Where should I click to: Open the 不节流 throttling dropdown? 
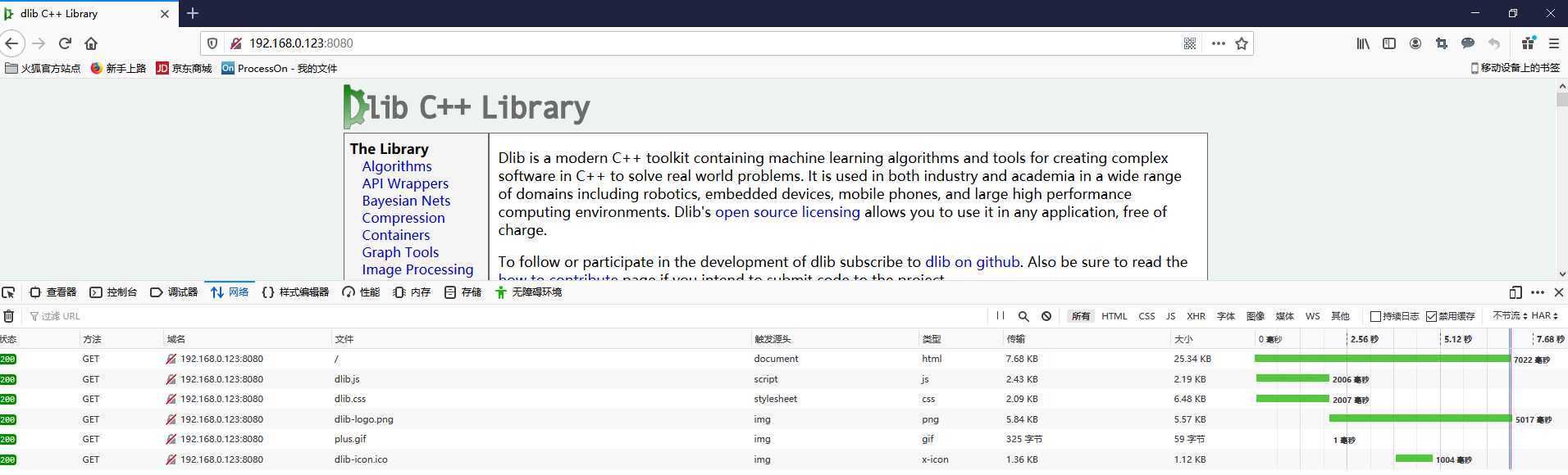coord(1511,315)
